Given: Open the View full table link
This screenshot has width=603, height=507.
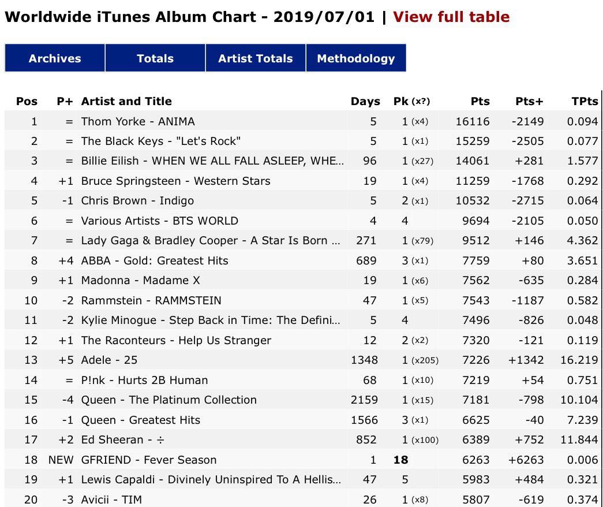Looking at the screenshot, I should 451,17.
